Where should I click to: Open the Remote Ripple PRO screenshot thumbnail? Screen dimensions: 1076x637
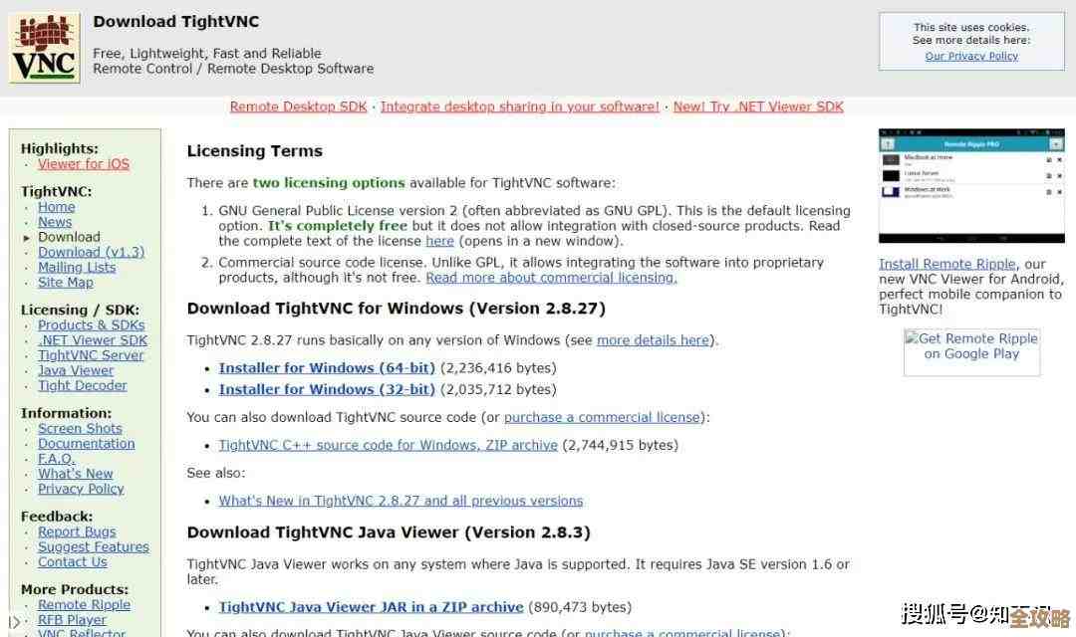pos(970,186)
